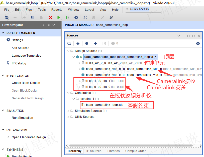Collapse Design Sources folder
This screenshot has height=157, width=204.
click(x=68, y=51)
